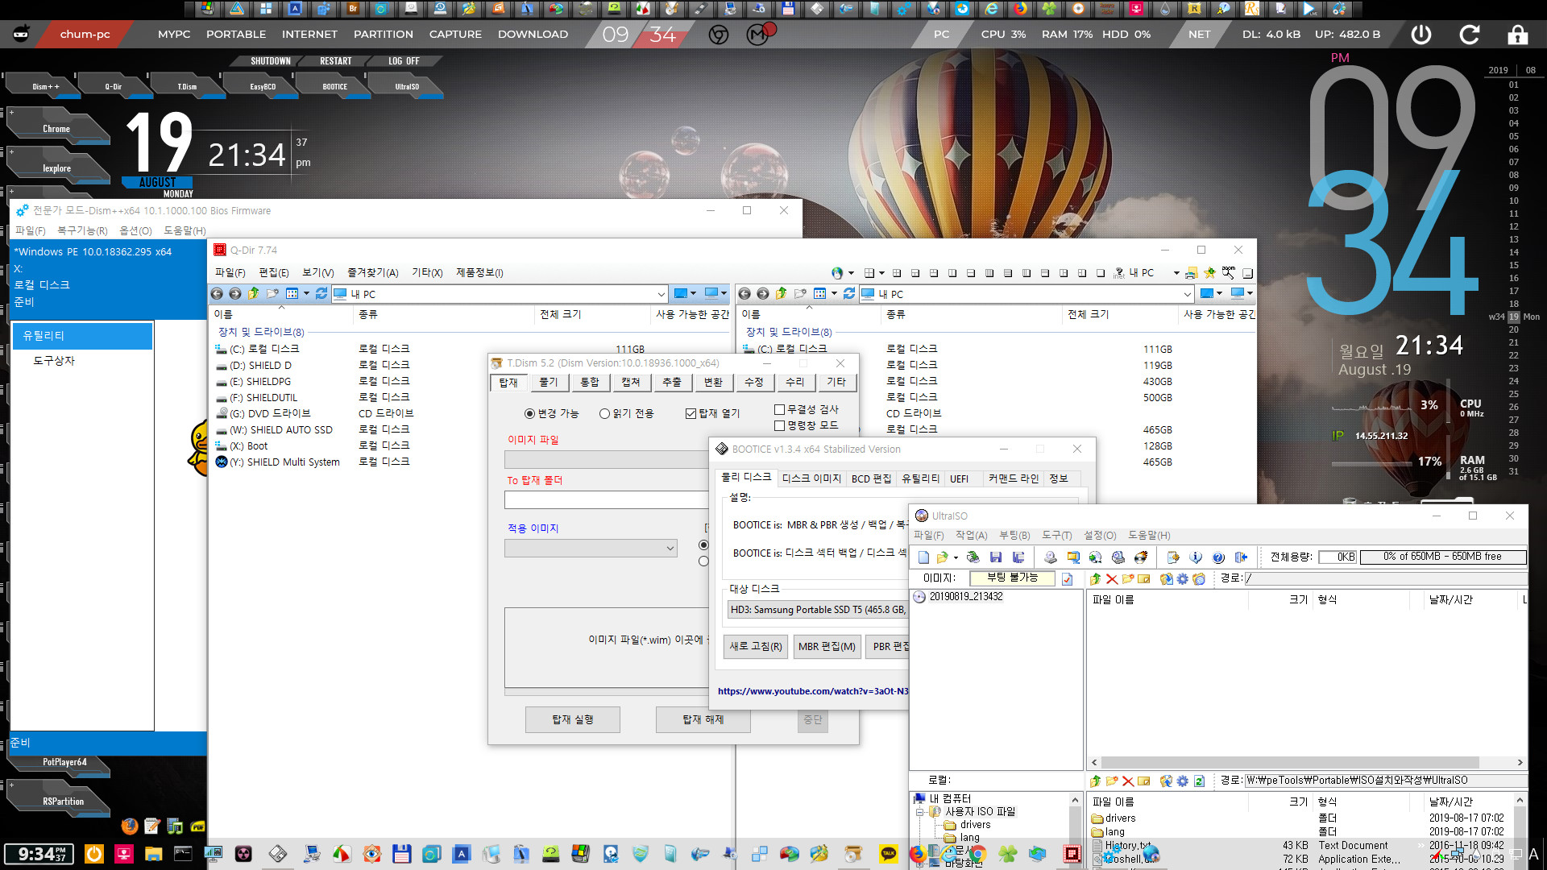The image size is (1547, 870).
Task: Open '즐겨찾기(A)' menu in Q-Dir
Action: [x=372, y=273]
